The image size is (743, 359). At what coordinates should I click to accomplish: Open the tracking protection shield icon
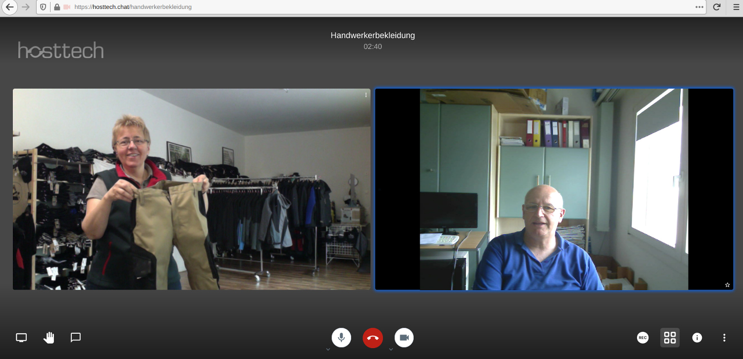[43, 7]
